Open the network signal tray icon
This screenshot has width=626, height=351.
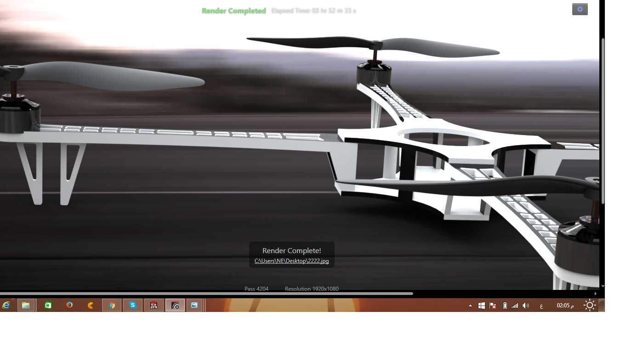(515, 306)
